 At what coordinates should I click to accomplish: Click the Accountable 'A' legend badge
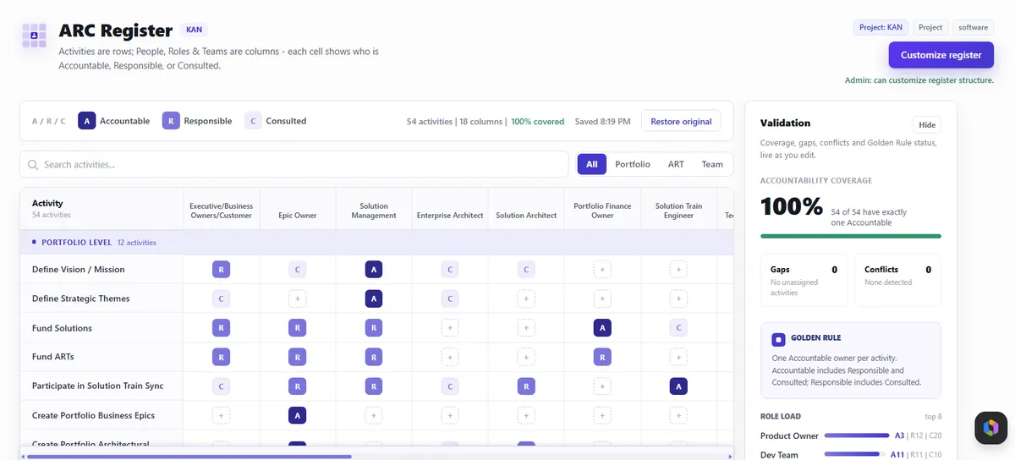tap(86, 121)
